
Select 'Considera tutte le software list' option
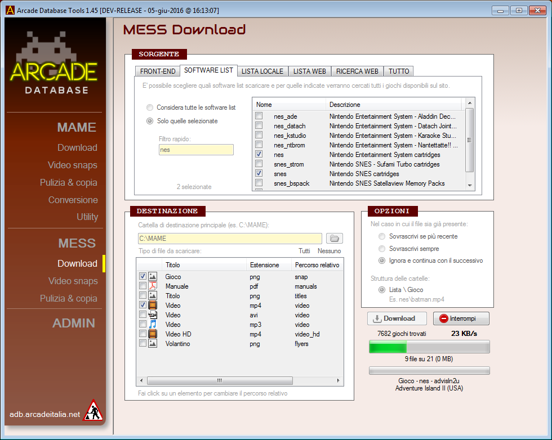(150, 107)
